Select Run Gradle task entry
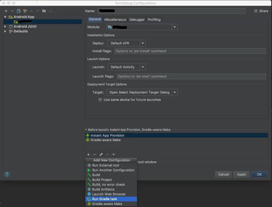 click(x=111, y=199)
